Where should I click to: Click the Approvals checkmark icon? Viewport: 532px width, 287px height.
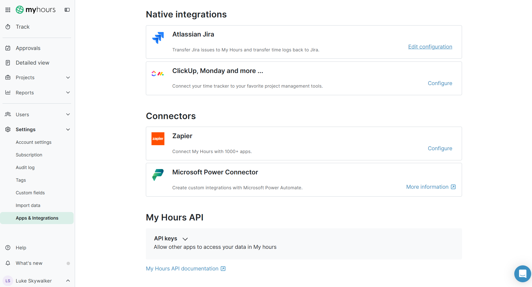pos(8,48)
